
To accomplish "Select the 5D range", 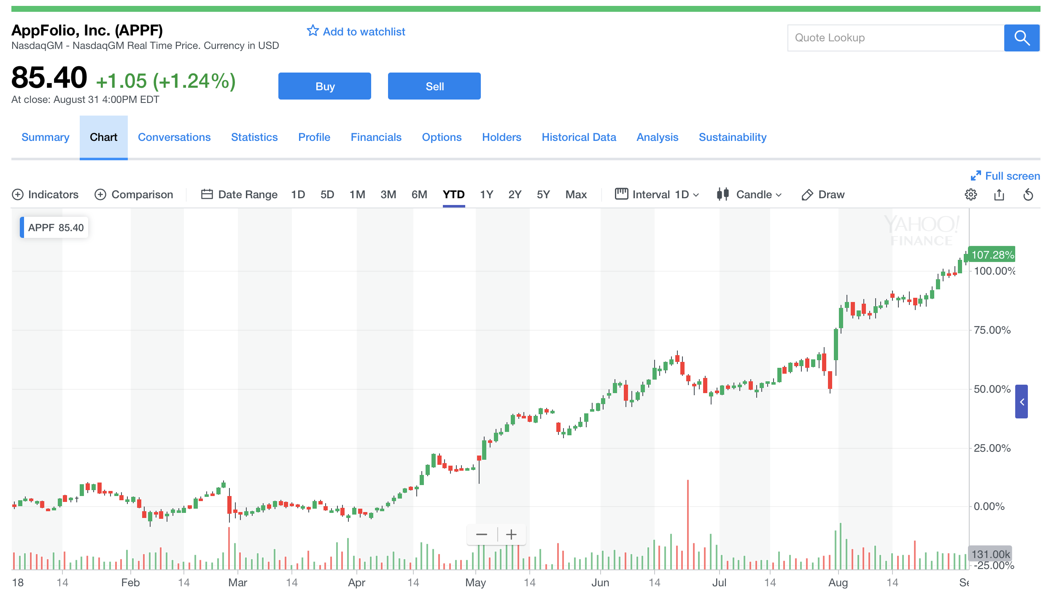I will (x=327, y=194).
